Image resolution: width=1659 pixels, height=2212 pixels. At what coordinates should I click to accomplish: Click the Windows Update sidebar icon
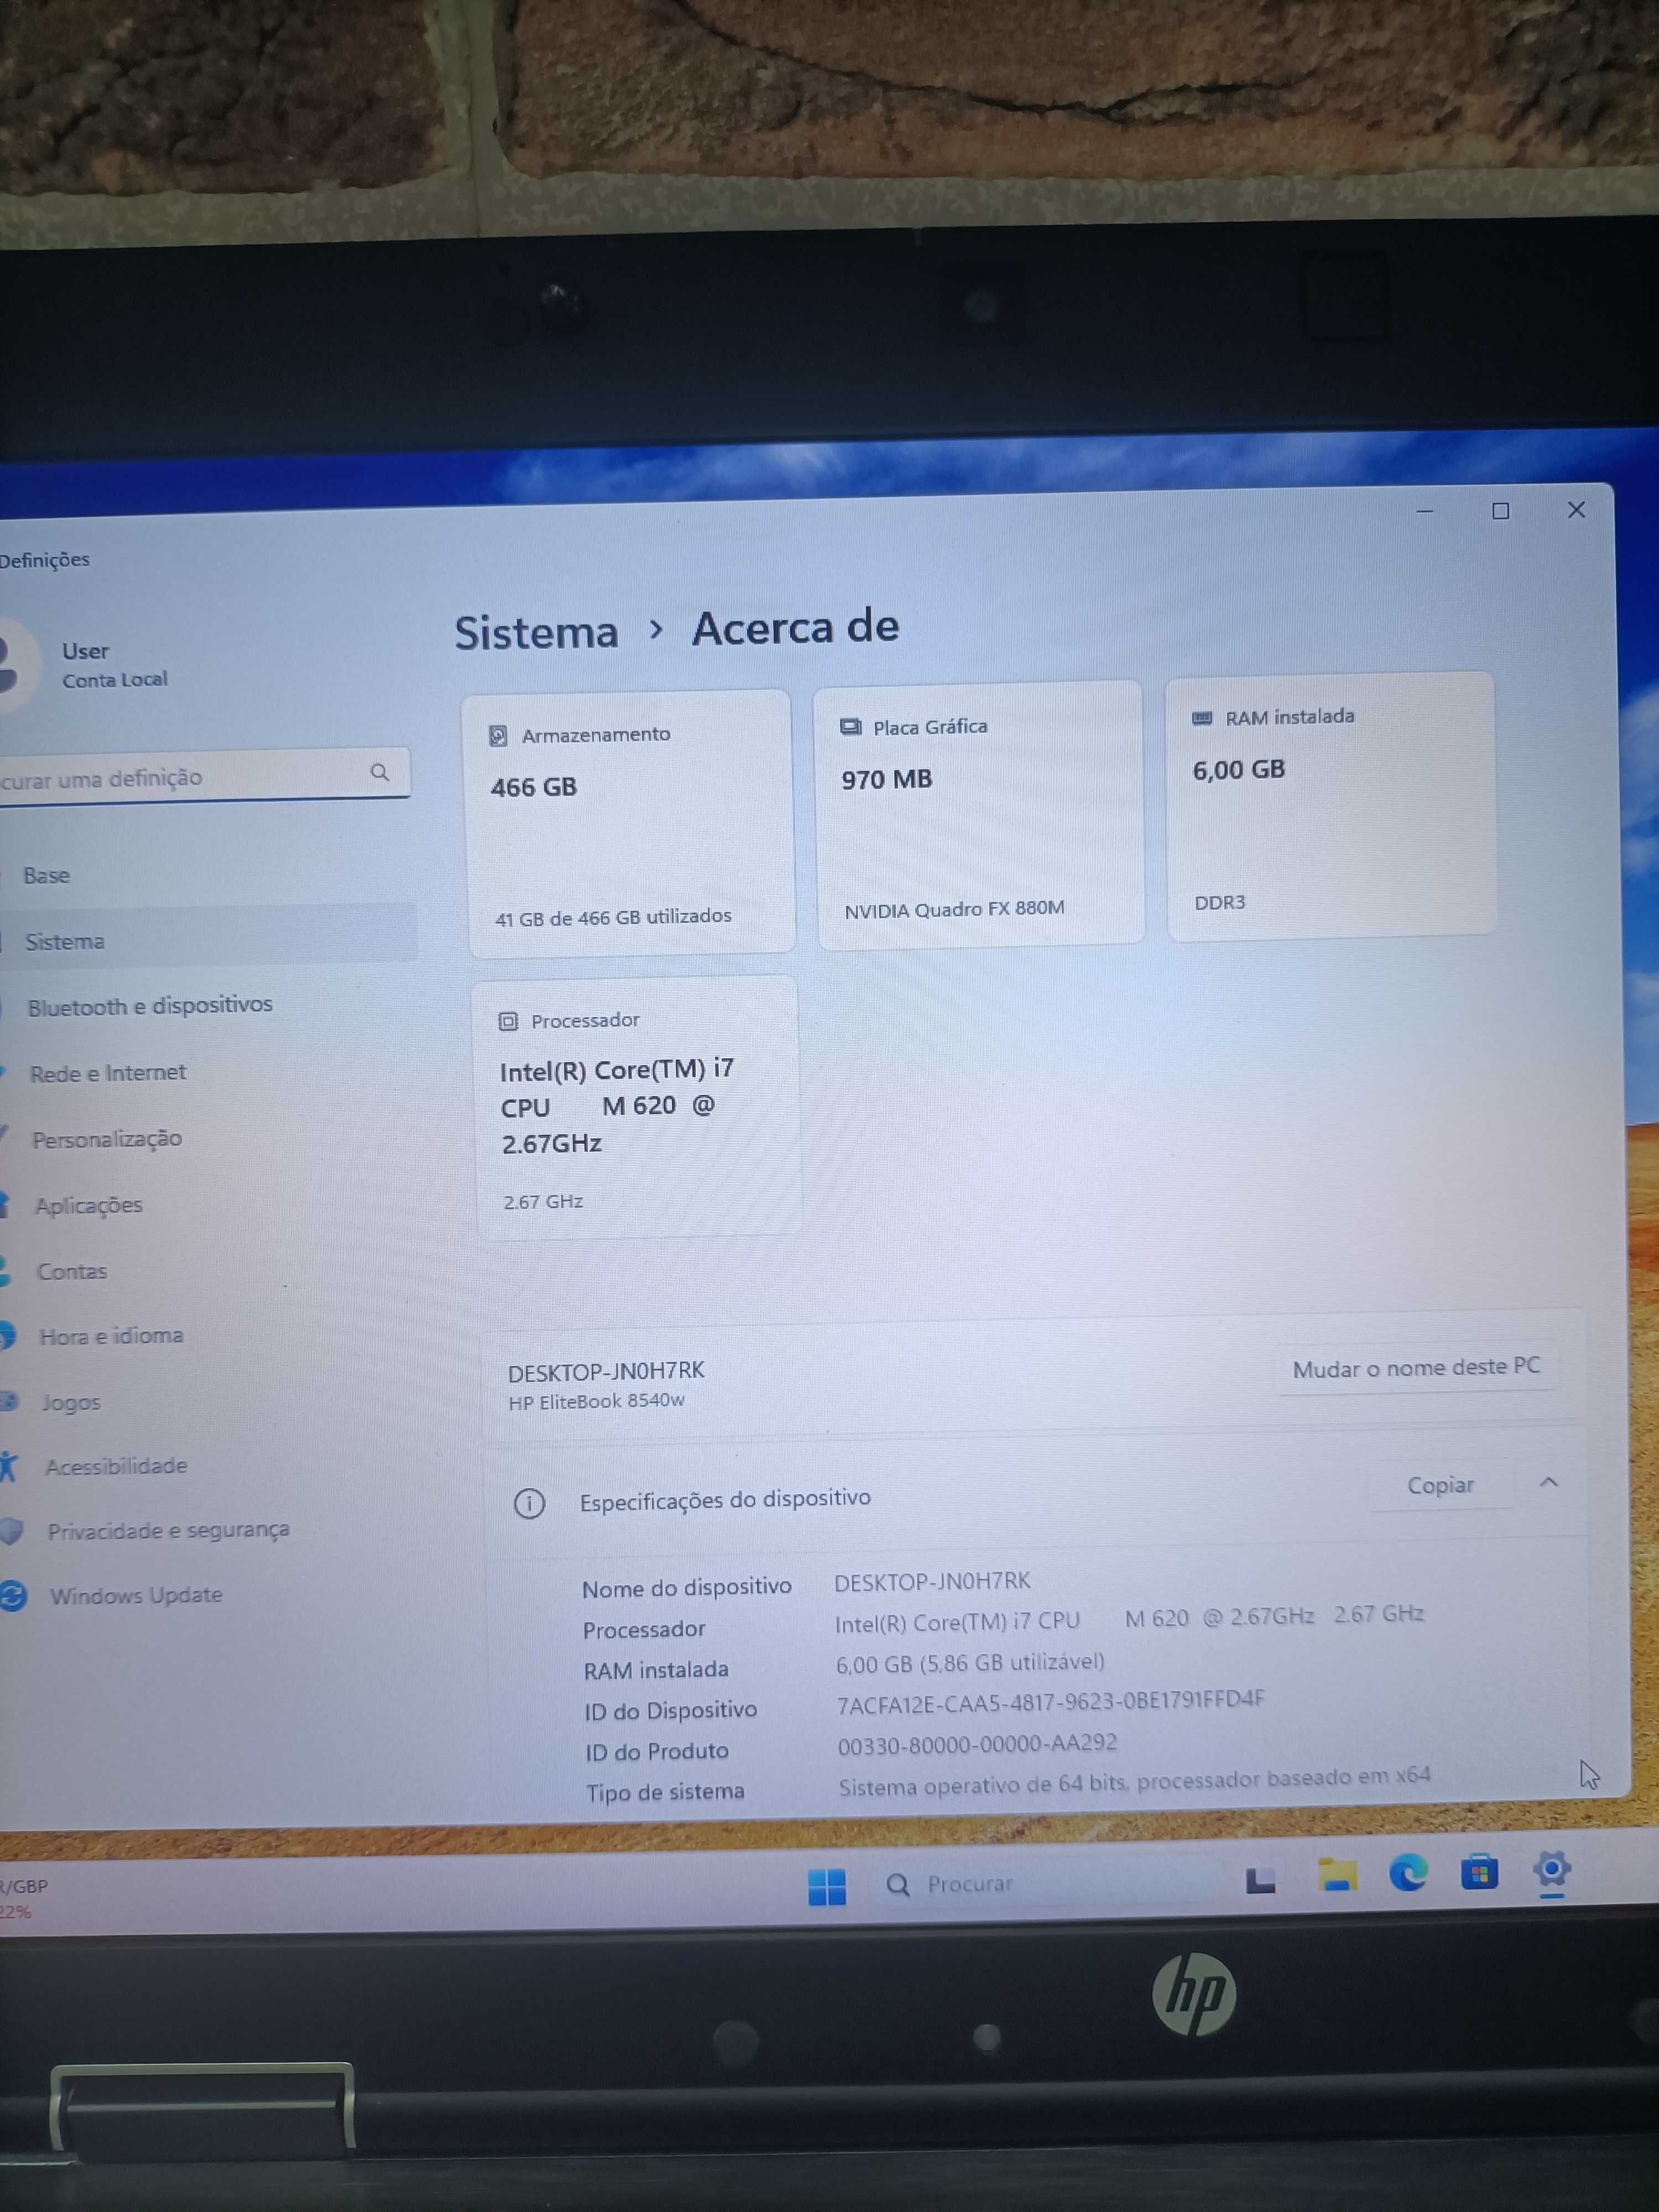click(x=12, y=1595)
